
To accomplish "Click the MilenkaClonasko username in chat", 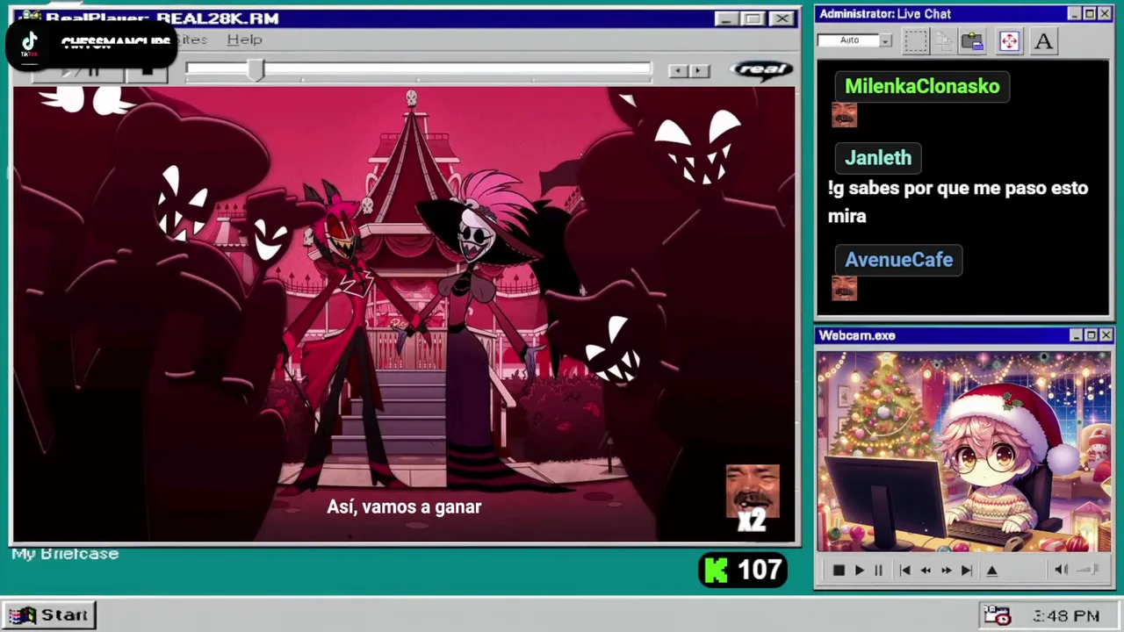I will tap(922, 86).
